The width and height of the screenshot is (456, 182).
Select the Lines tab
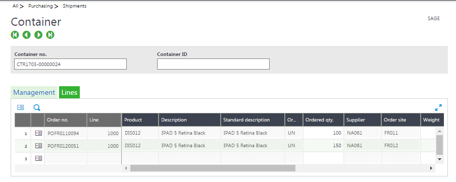[69, 92]
